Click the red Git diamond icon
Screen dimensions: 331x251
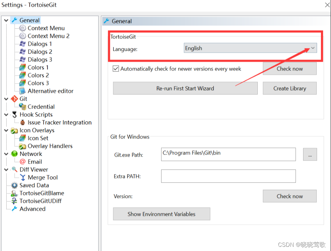coord(14,99)
